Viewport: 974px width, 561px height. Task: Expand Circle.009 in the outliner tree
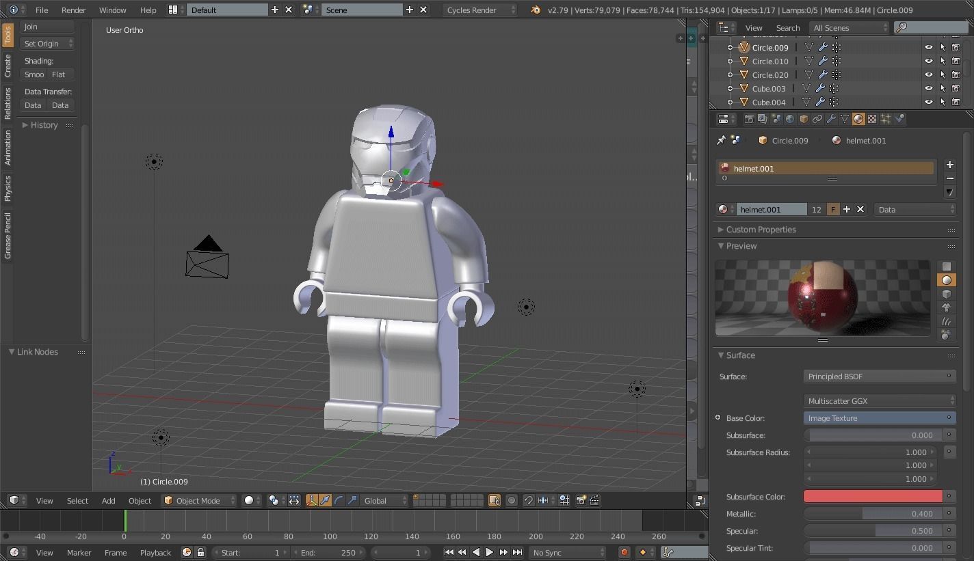coord(730,47)
